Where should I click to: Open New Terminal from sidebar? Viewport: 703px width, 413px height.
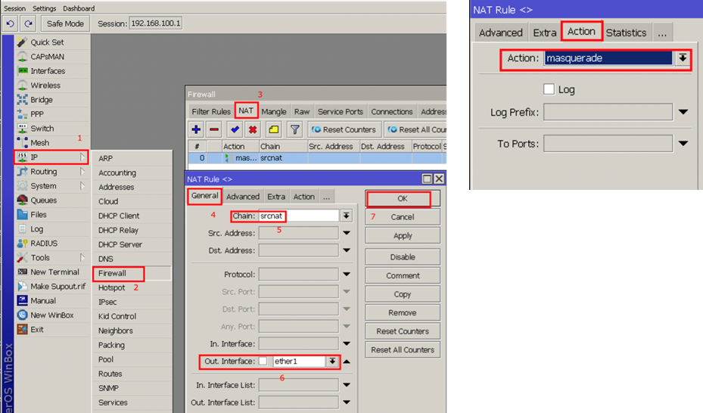pos(54,272)
